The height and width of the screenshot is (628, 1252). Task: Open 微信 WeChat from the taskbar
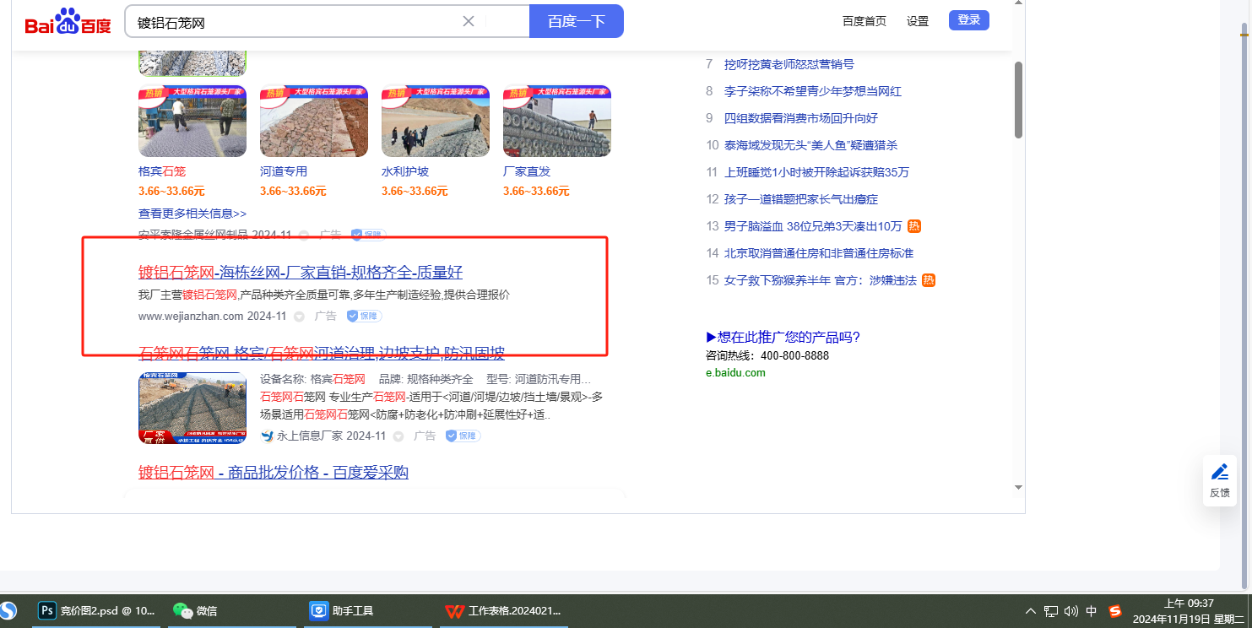point(196,611)
